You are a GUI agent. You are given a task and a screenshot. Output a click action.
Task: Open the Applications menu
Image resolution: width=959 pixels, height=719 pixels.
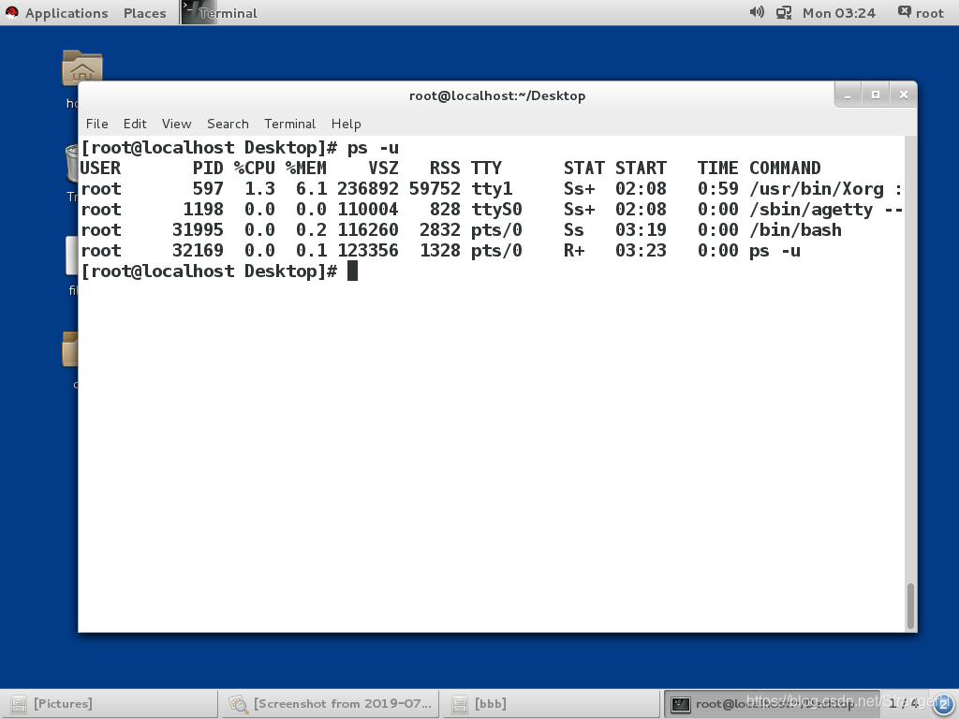66,13
